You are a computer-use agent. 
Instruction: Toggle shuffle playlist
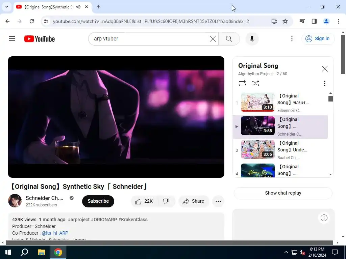255,83
